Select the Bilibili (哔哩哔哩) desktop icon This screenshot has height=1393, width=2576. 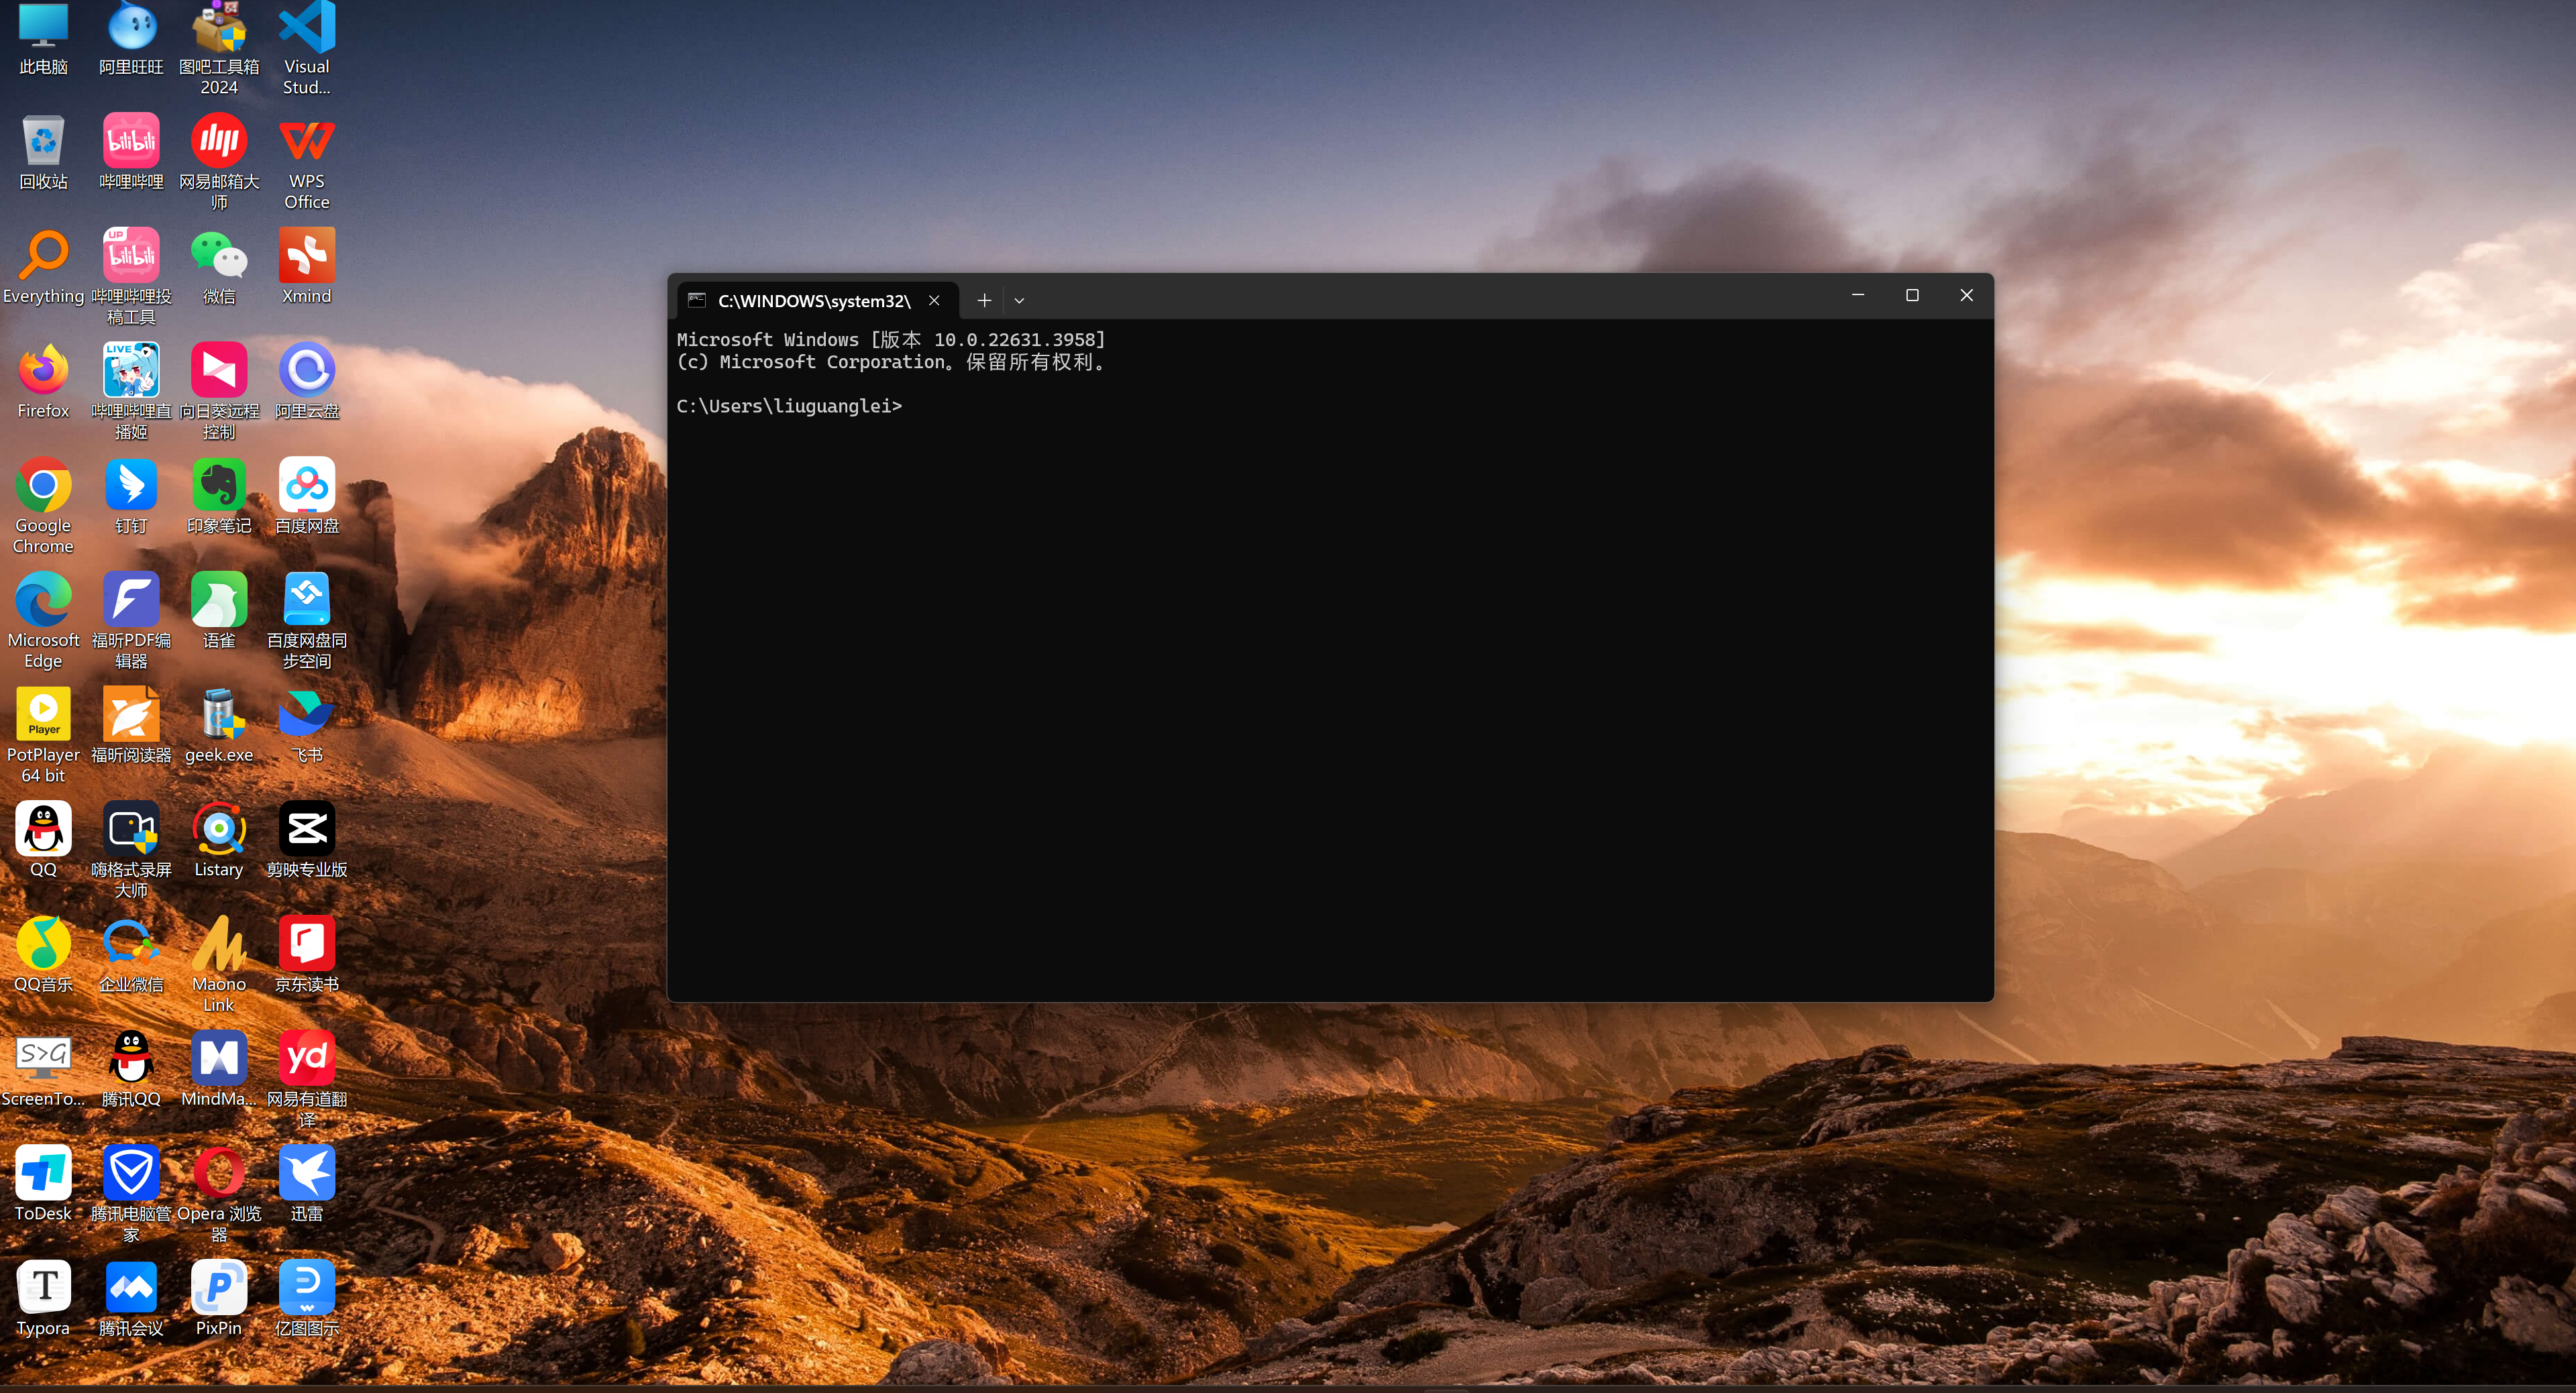pyautogui.click(x=131, y=141)
